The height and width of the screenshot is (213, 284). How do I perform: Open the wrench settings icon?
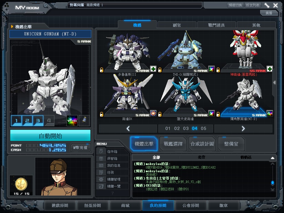coord(267,5)
